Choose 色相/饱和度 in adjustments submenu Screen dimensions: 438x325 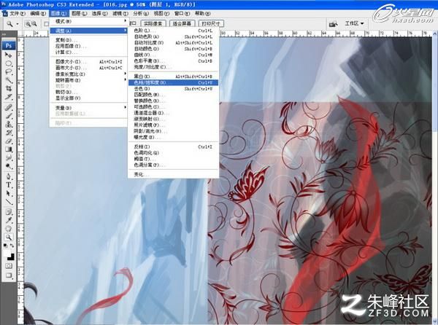pos(173,82)
